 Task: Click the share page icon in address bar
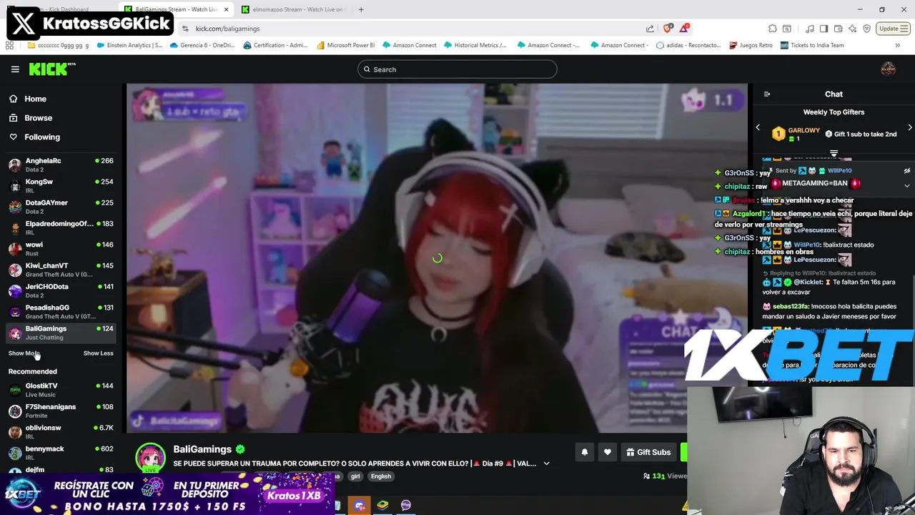click(650, 29)
